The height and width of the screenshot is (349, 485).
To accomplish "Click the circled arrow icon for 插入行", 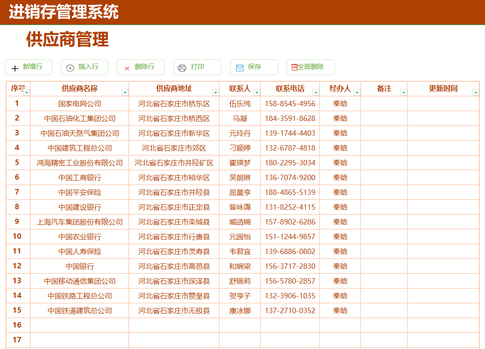I will (70, 67).
